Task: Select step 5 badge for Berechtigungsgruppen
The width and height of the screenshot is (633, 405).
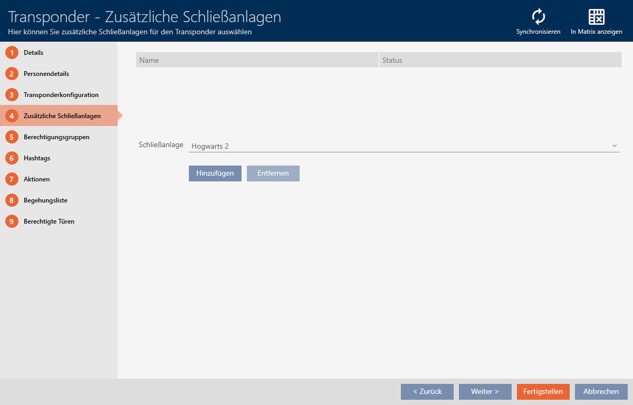Action: (x=12, y=137)
